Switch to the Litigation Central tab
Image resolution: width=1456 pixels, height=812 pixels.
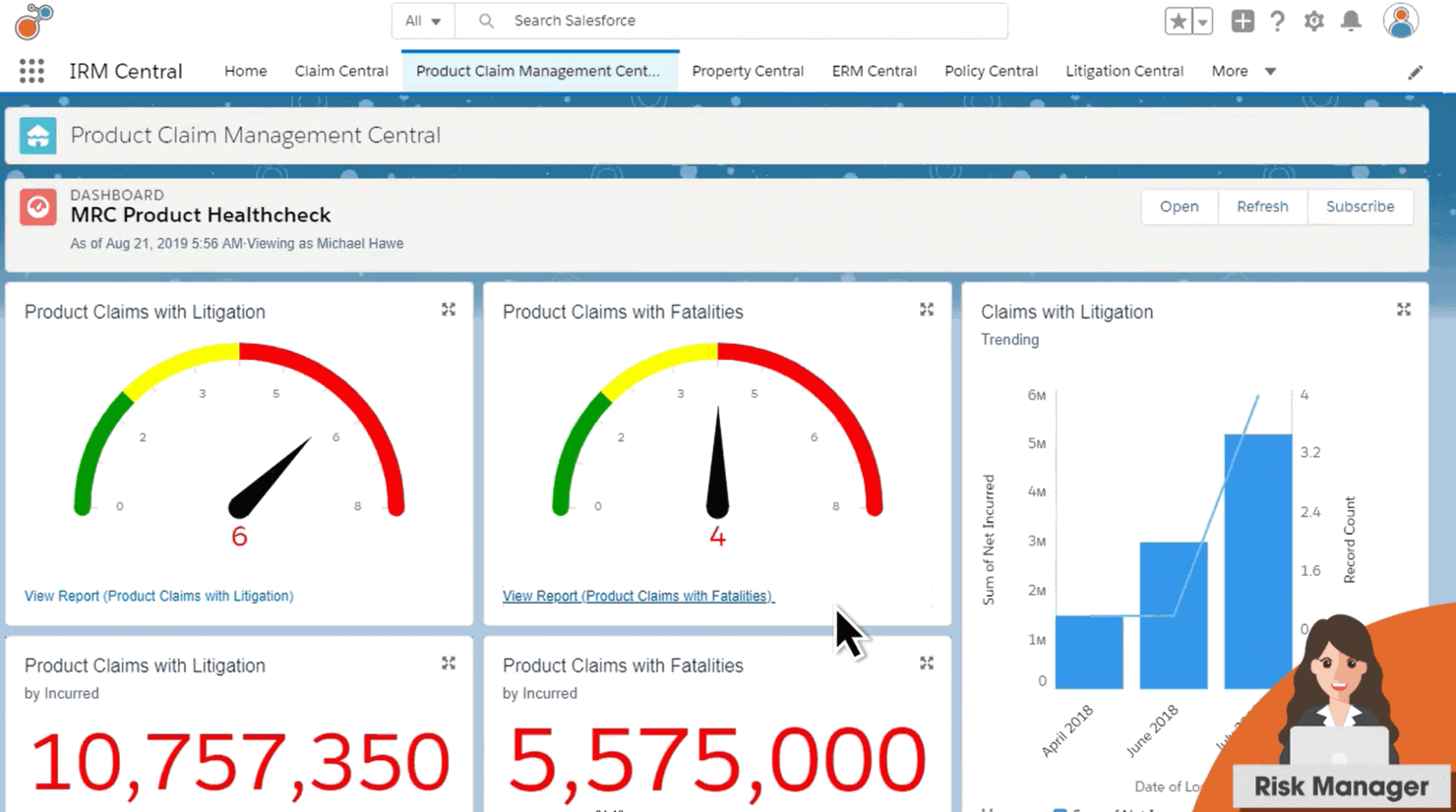coord(1124,71)
